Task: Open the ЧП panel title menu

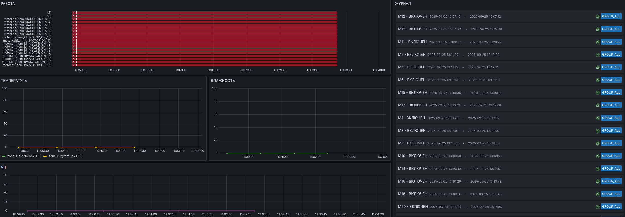Action: (x=3, y=167)
